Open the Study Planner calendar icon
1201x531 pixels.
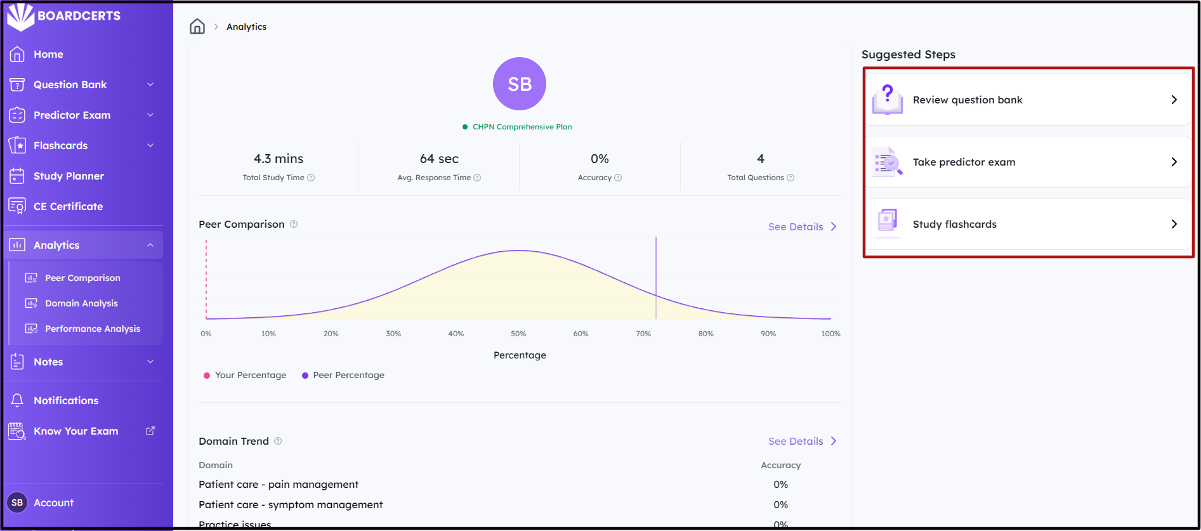[17, 176]
